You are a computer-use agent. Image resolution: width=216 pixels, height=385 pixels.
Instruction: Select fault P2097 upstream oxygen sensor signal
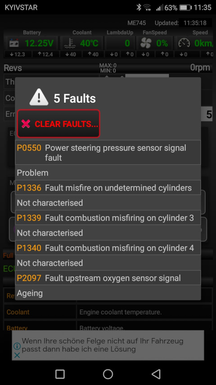[108, 278]
